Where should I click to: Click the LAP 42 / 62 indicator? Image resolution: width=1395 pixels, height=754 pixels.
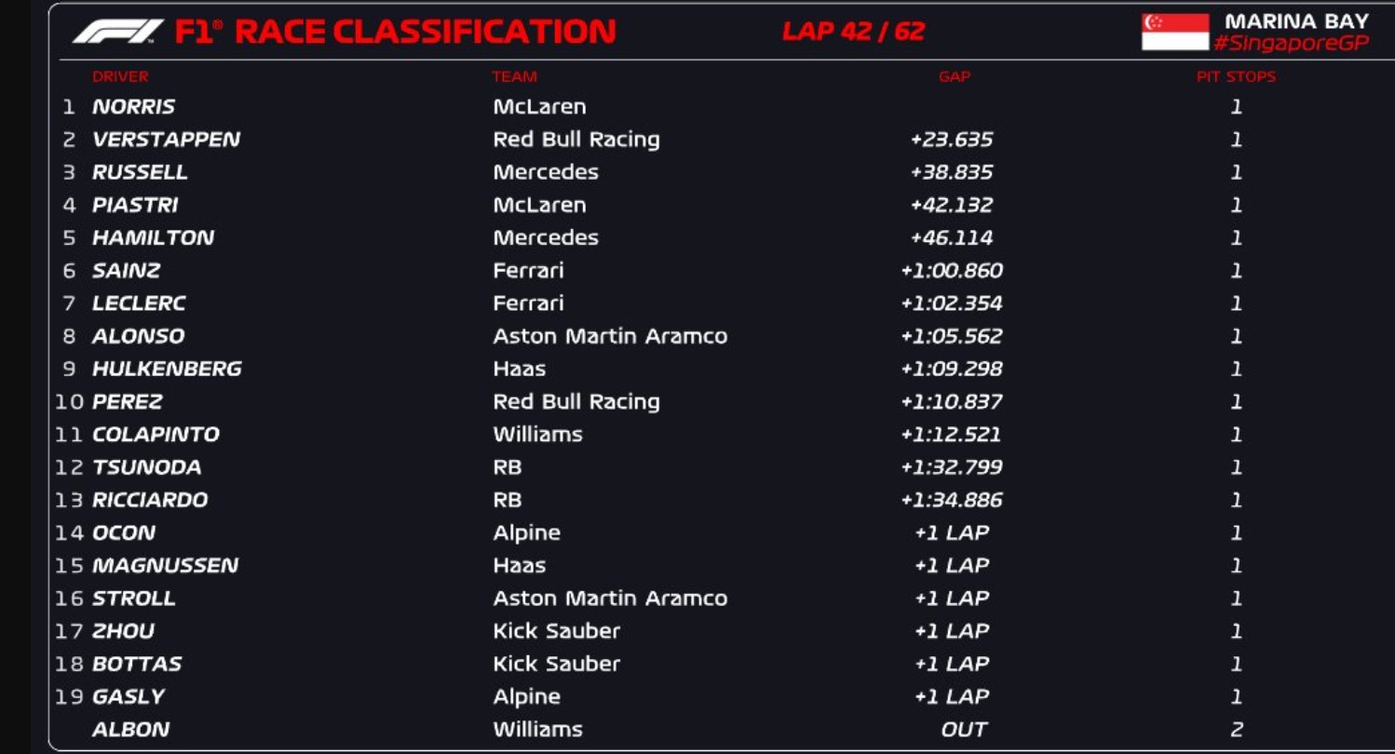pos(854,31)
